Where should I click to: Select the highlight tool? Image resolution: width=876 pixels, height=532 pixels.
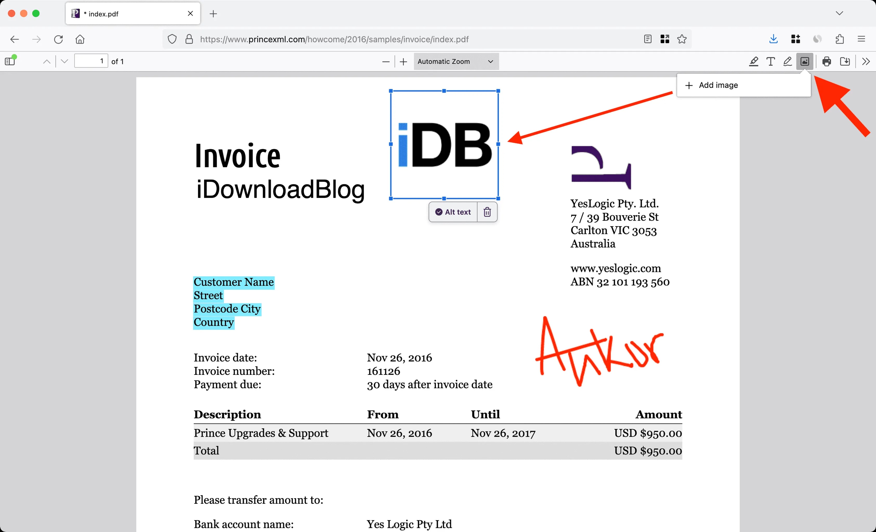754,61
